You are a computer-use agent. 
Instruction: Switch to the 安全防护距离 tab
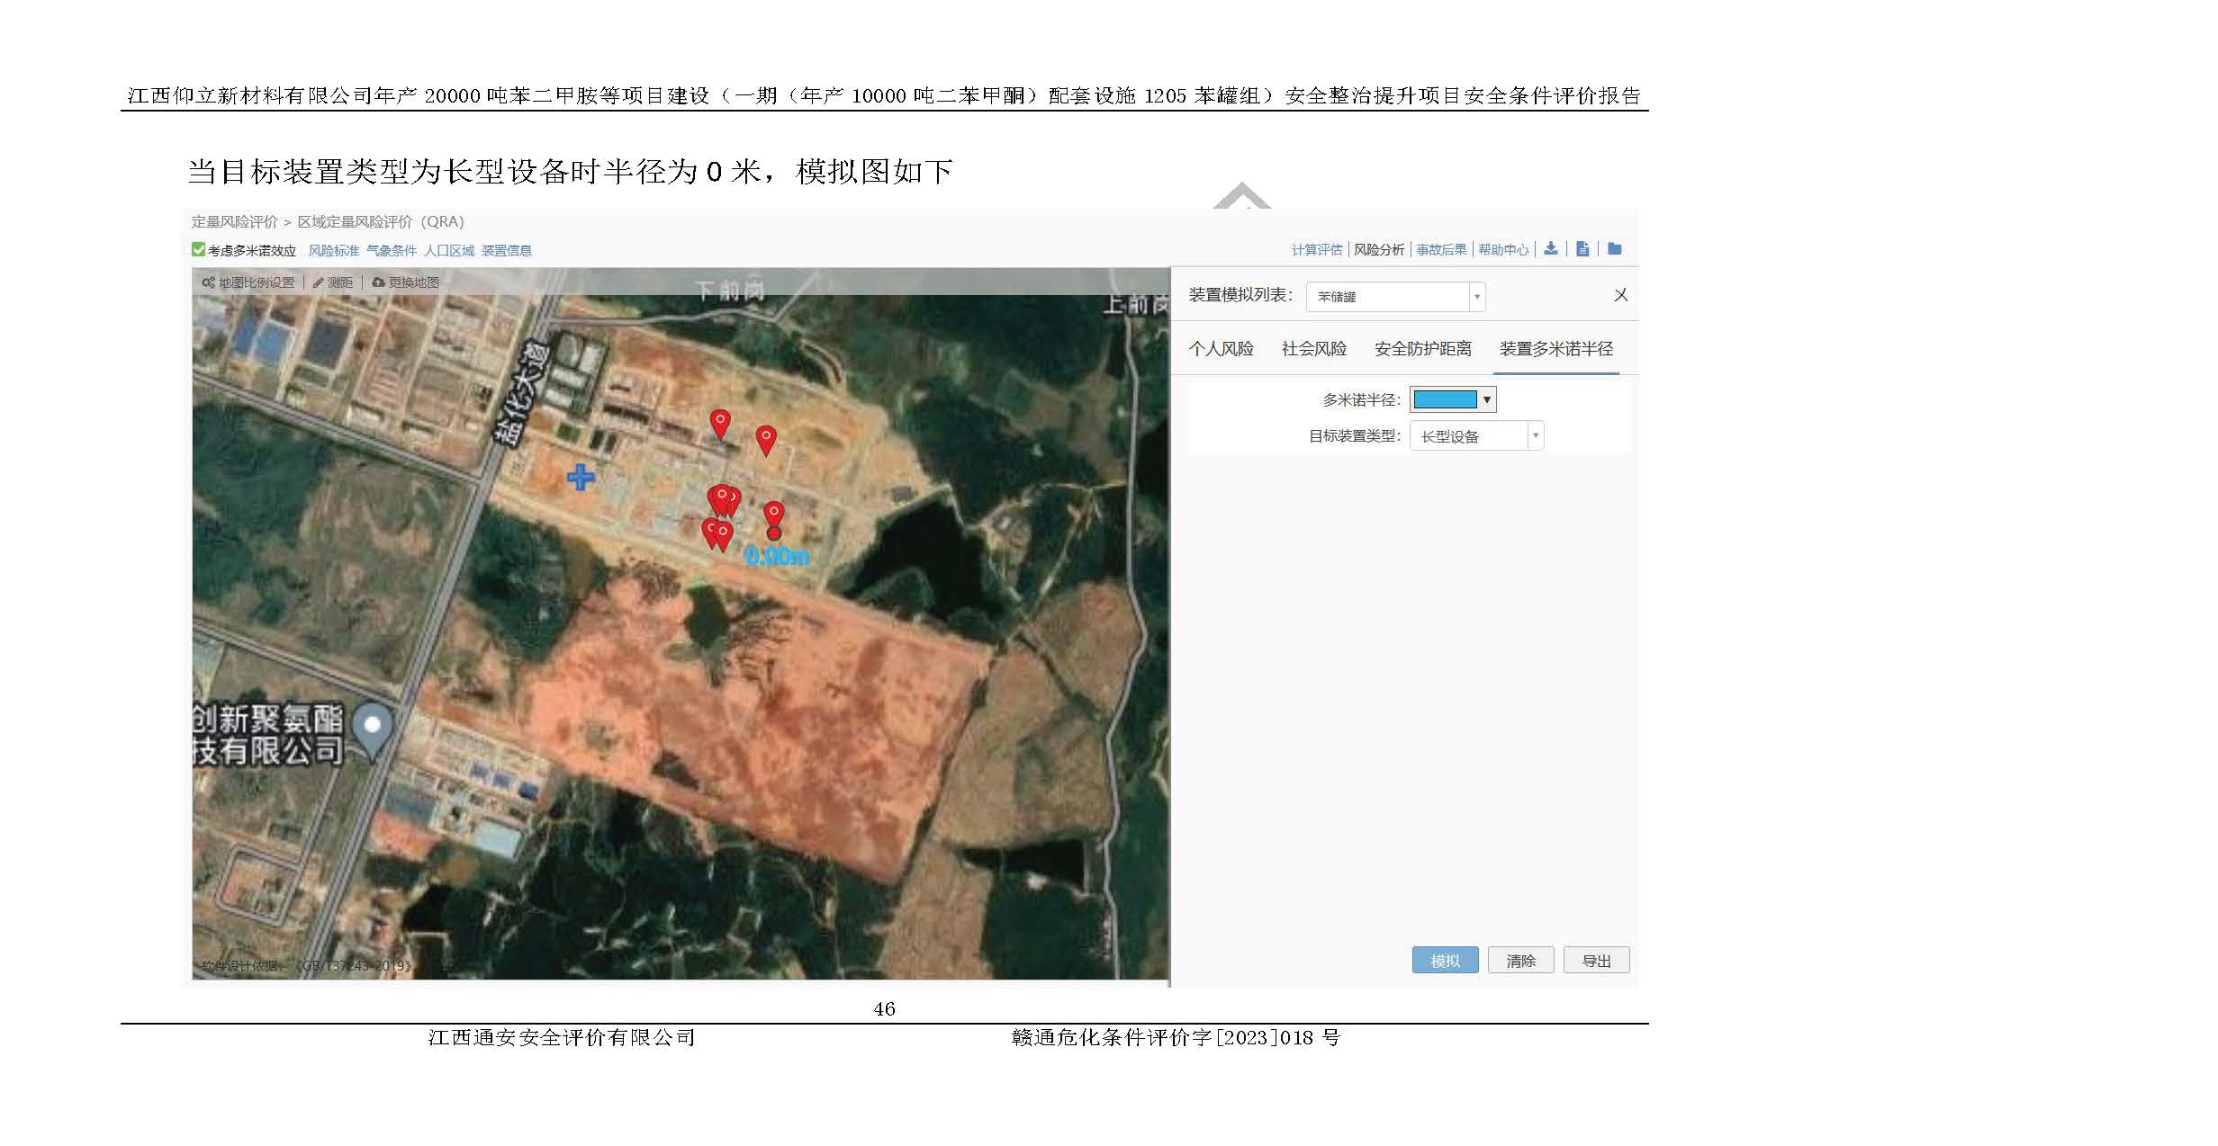[1422, 349]
